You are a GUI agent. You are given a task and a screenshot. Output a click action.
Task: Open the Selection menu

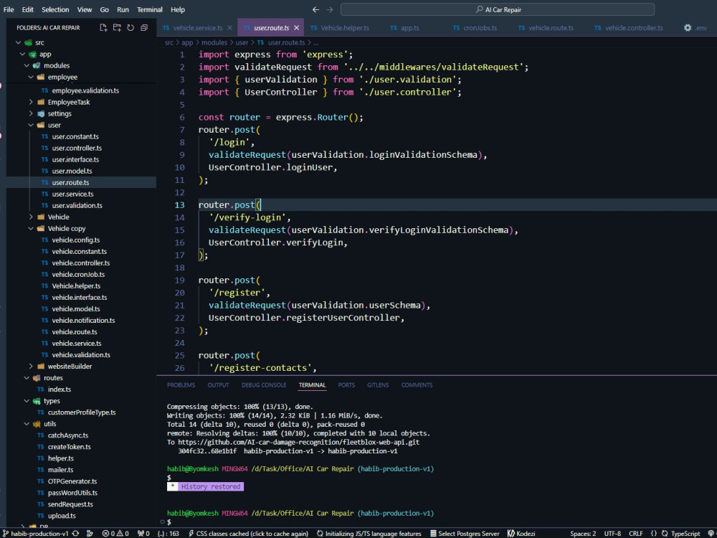(x=55, y=9)
